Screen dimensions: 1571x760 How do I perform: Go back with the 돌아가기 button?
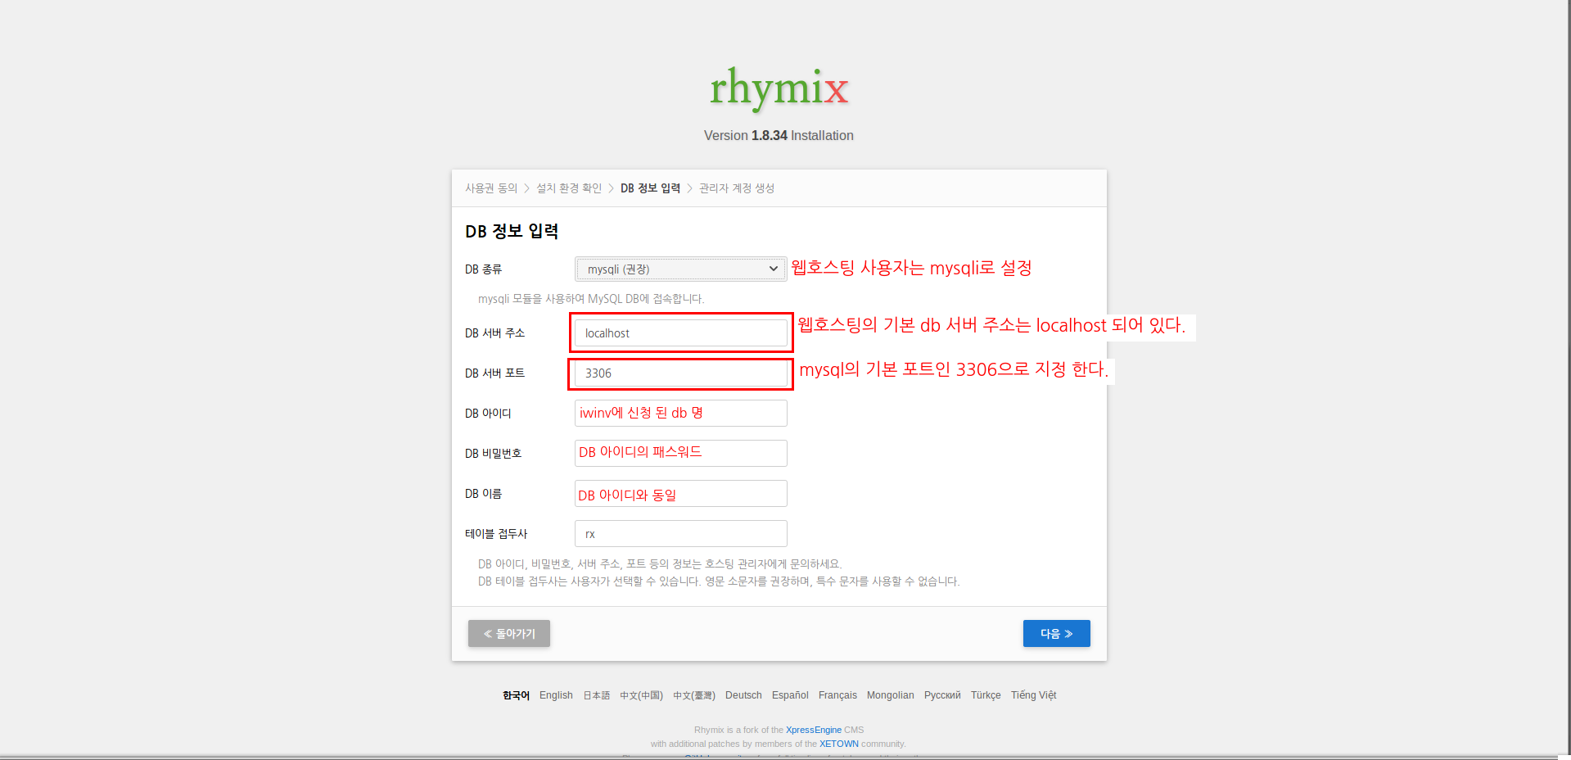point(509,633)
